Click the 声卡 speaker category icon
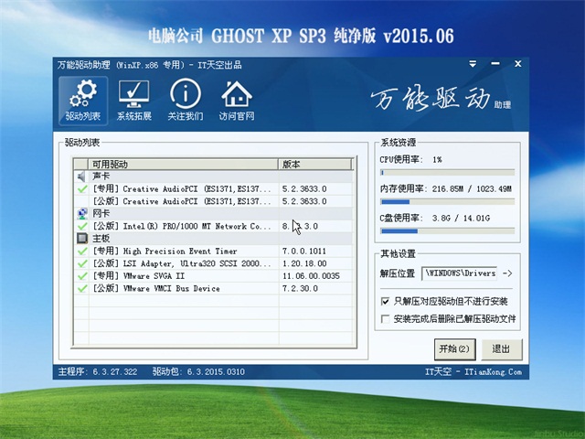Image resolution: width=585 pixels, height=439 pixels. (81, 177)
